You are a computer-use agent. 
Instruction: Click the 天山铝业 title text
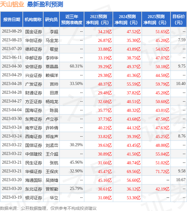12,4
